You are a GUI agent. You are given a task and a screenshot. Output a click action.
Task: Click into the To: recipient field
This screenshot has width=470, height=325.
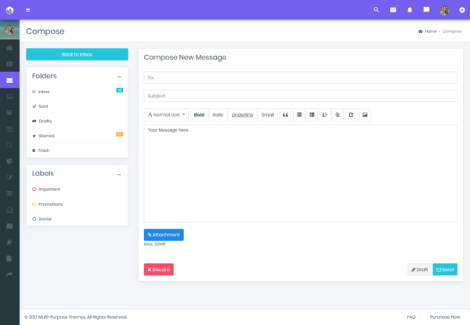(x=301, y=78)
